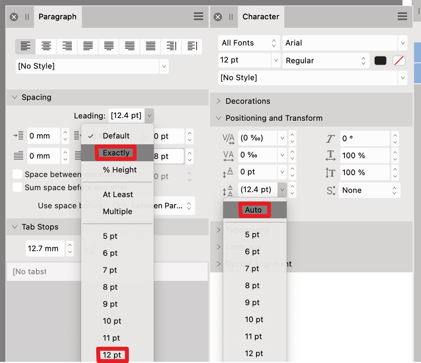Select the center align paragraph icon

point(46,46)
